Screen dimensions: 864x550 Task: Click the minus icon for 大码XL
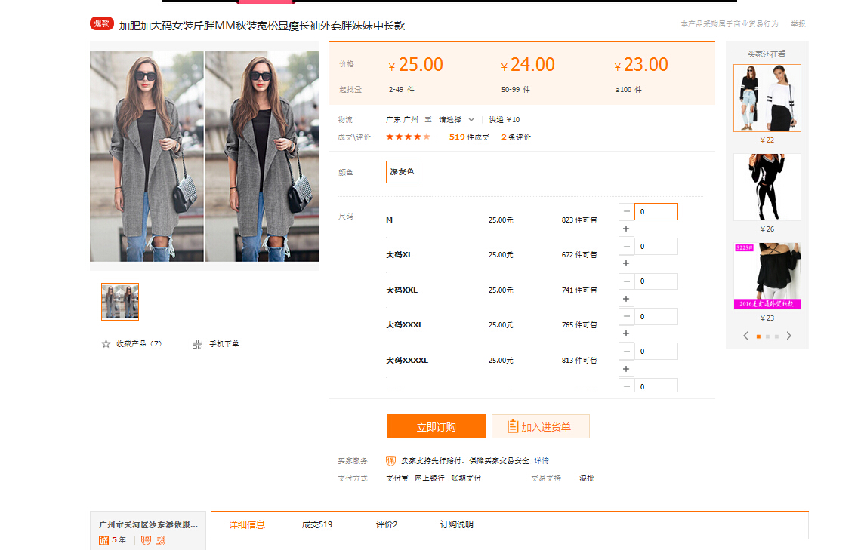click(x=626, y=247)
